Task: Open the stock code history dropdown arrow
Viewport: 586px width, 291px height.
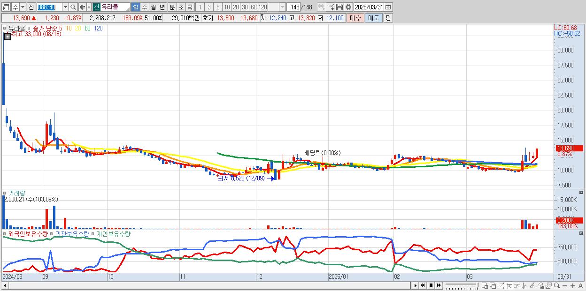Action: click(65, 7)
